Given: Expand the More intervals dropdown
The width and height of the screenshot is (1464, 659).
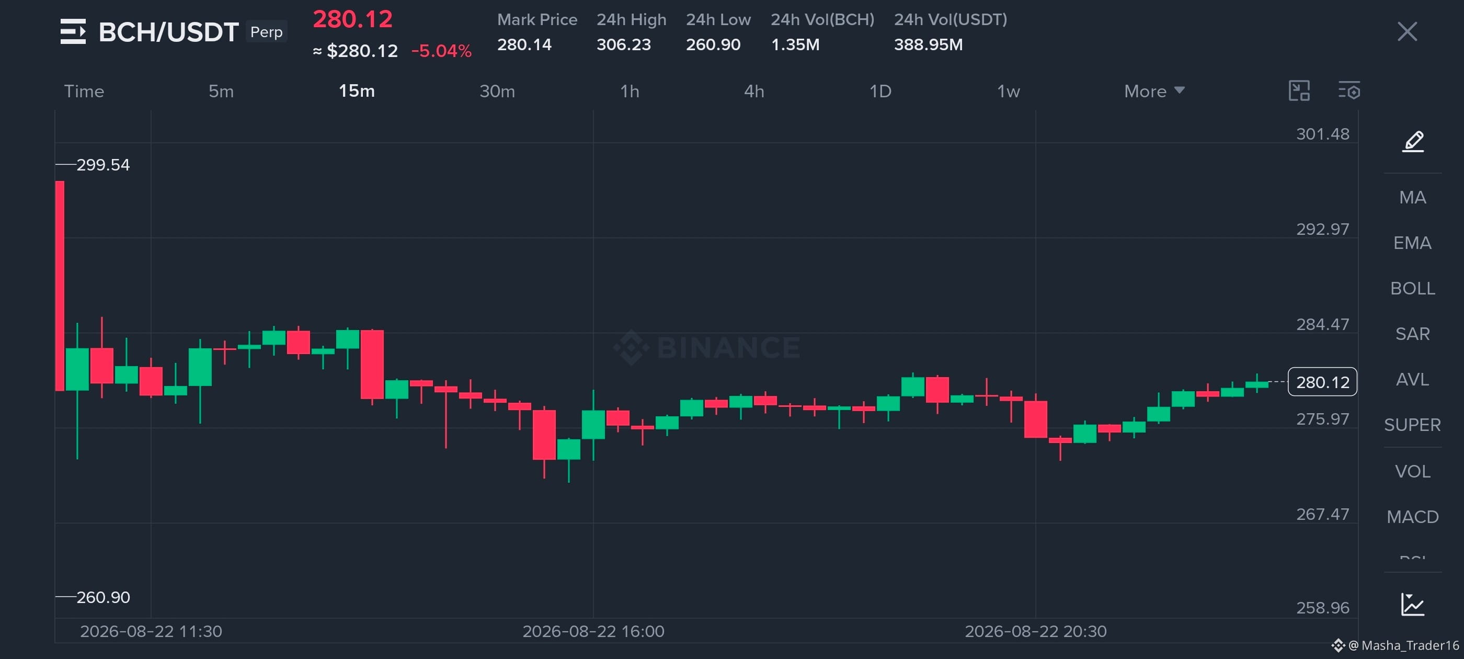Looking at the screenshot, I should coord(1154,91).
